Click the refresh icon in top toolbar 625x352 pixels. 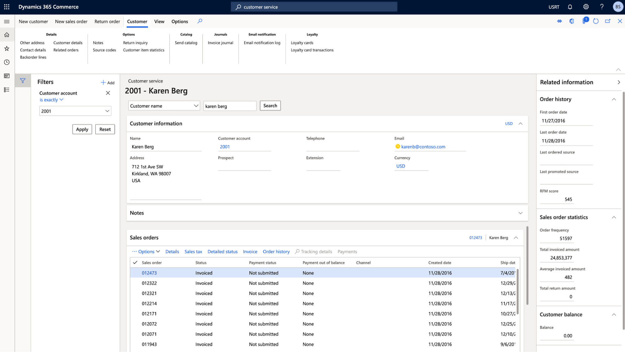click(596, 21)
